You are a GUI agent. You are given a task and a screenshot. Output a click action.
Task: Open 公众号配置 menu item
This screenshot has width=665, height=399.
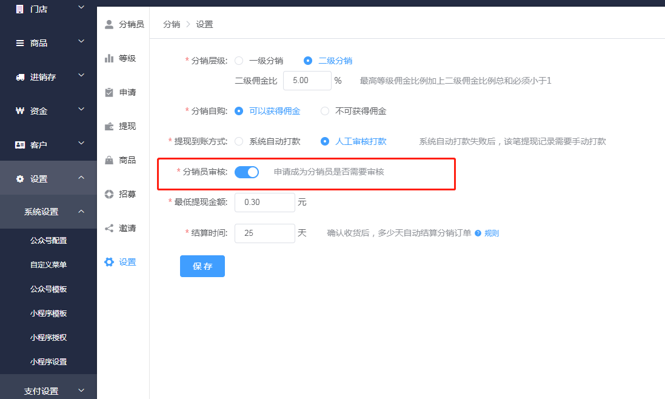coord(48,240)
